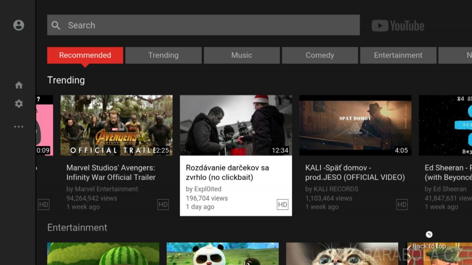Select the Recommended tab
This screenshot has height=265, width=472.
(x=85, y=55)
